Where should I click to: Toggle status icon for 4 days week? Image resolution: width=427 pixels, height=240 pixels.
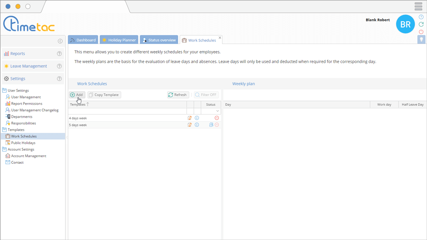click(x=217, y=118)
